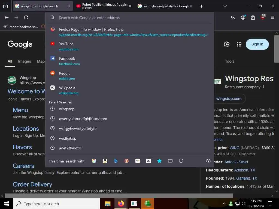Select Firefox Page Info window suggestion
The height and width of the screenshot is (209, 279).
(x=129, y=32)
